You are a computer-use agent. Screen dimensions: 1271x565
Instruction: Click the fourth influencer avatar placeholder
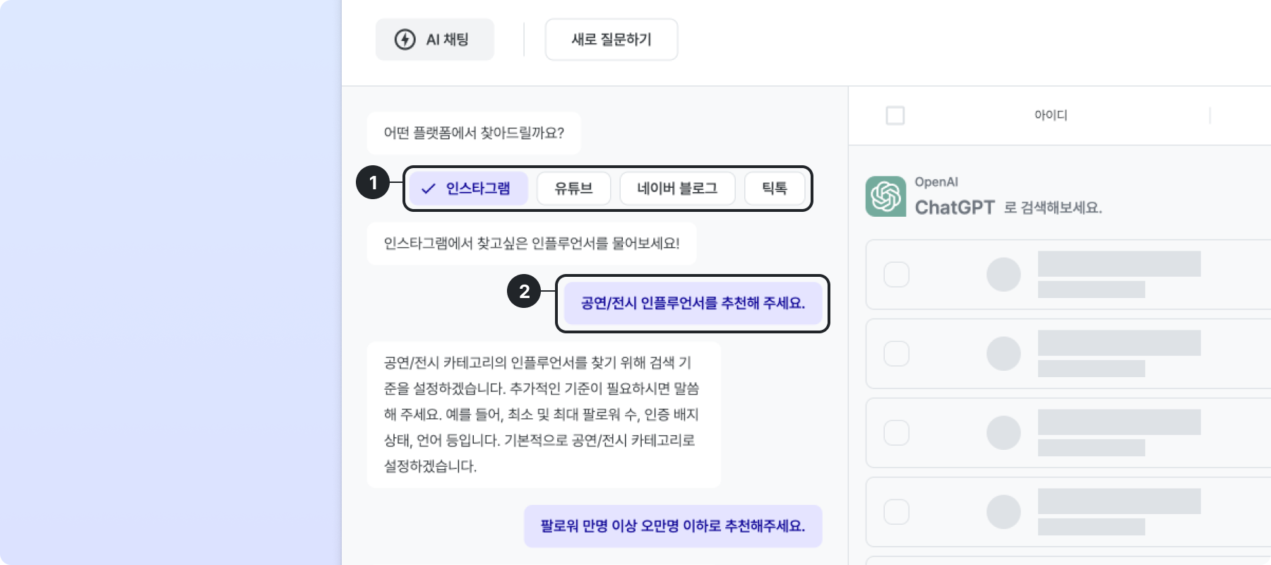[x=1003, y=512]
